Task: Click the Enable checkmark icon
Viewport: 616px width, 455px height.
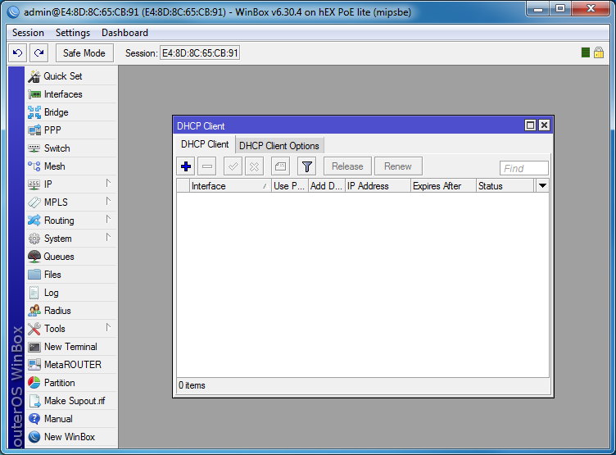Action: [233, 166]
